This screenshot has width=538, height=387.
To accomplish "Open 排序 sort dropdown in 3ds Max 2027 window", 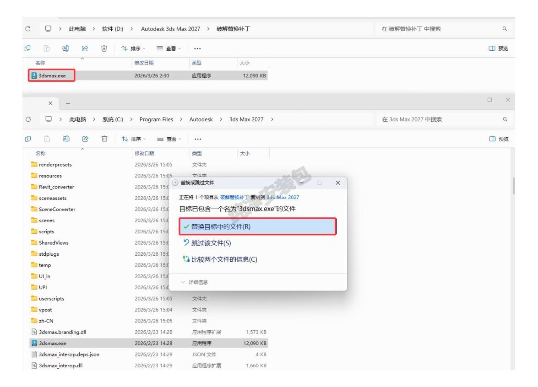I will click(134, 139).
